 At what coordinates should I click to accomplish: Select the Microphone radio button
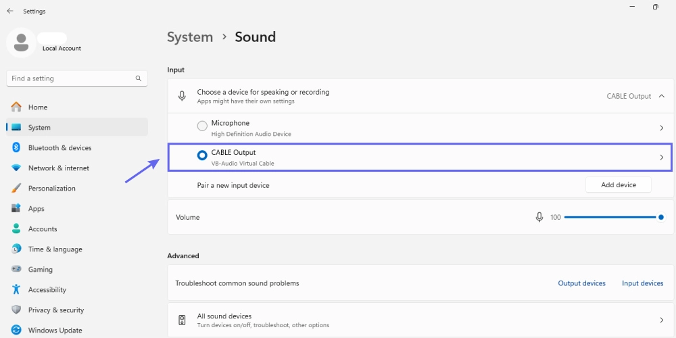click(x=202, y=126)
